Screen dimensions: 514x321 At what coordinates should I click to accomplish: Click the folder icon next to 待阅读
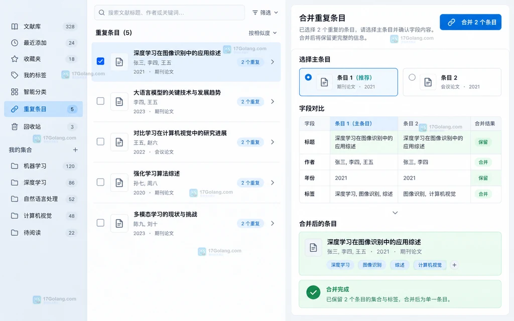tap(15, 233)
